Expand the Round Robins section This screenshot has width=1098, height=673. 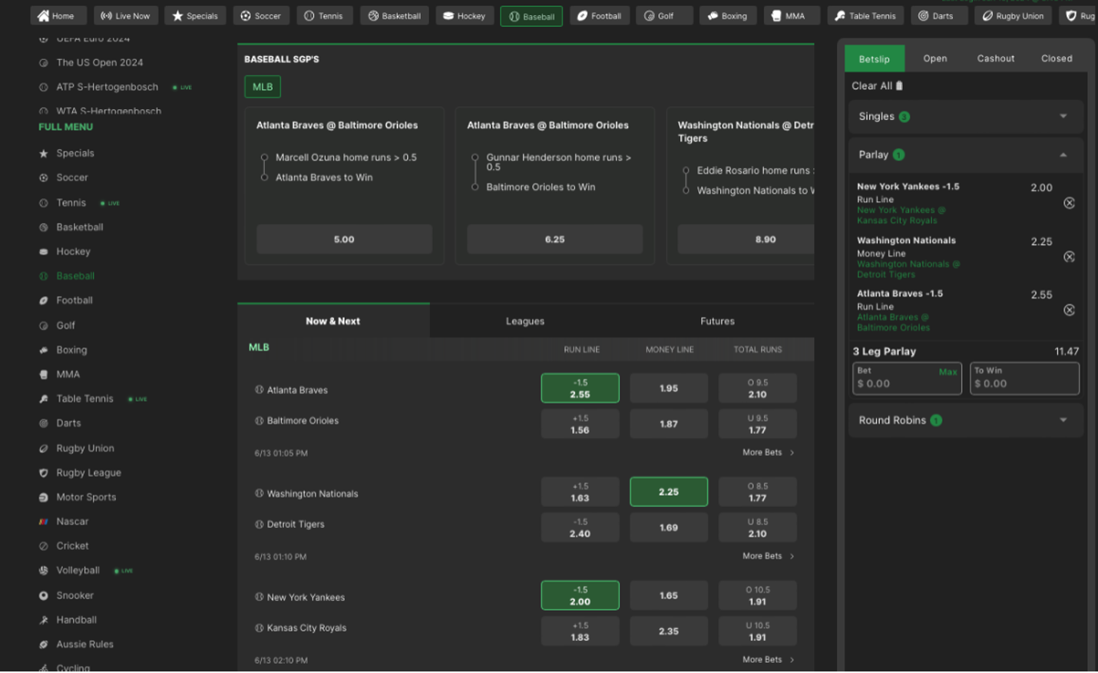966,420
